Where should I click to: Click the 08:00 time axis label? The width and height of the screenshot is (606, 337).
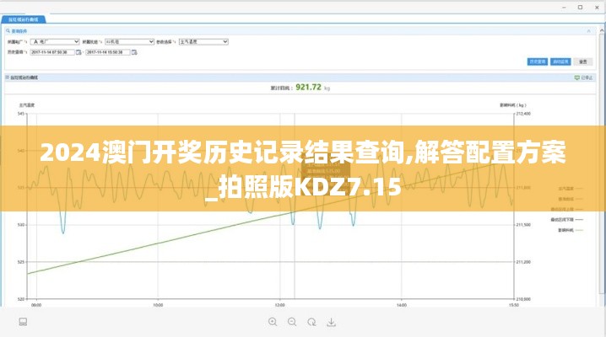pos(36,305)
